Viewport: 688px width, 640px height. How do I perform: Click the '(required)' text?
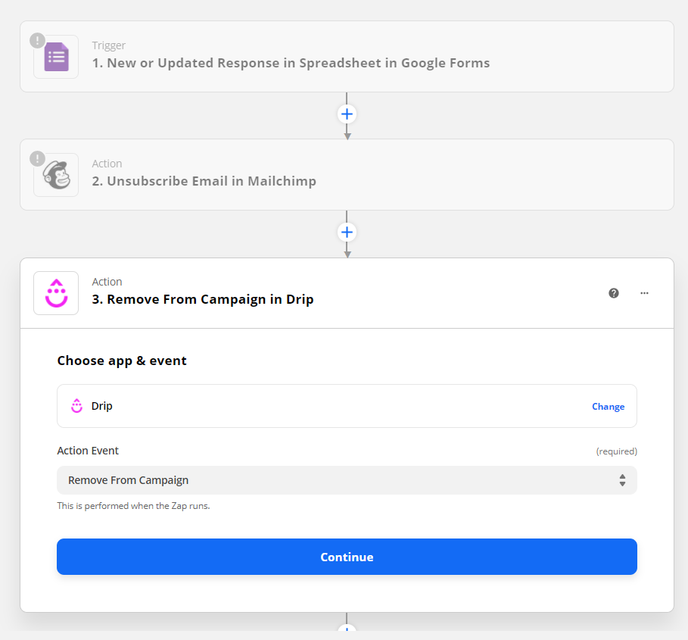[x=617, y=451]
